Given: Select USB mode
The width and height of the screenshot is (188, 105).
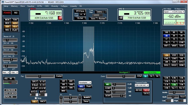Looking at the screenshot, I should click(x=174, y=55).
